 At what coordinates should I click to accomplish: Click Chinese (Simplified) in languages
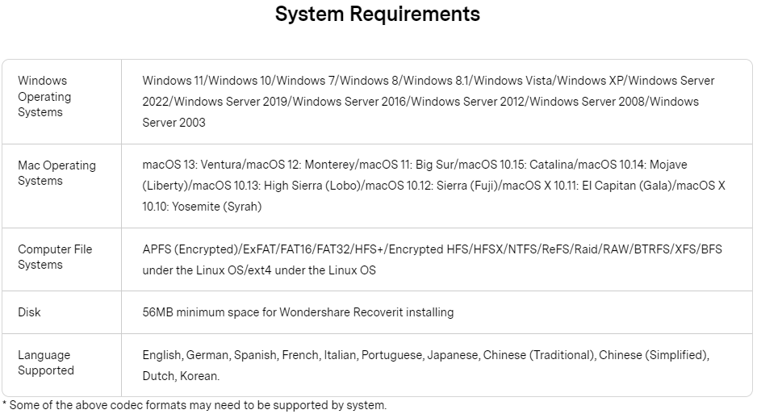[x=654, y=355]
